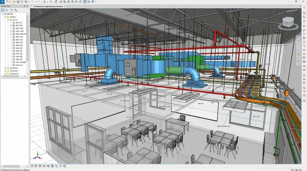Switch to the Professional engineering software tab
This screenshot has height=171, width=307.
pyautogui.click(x=48, y=6)
